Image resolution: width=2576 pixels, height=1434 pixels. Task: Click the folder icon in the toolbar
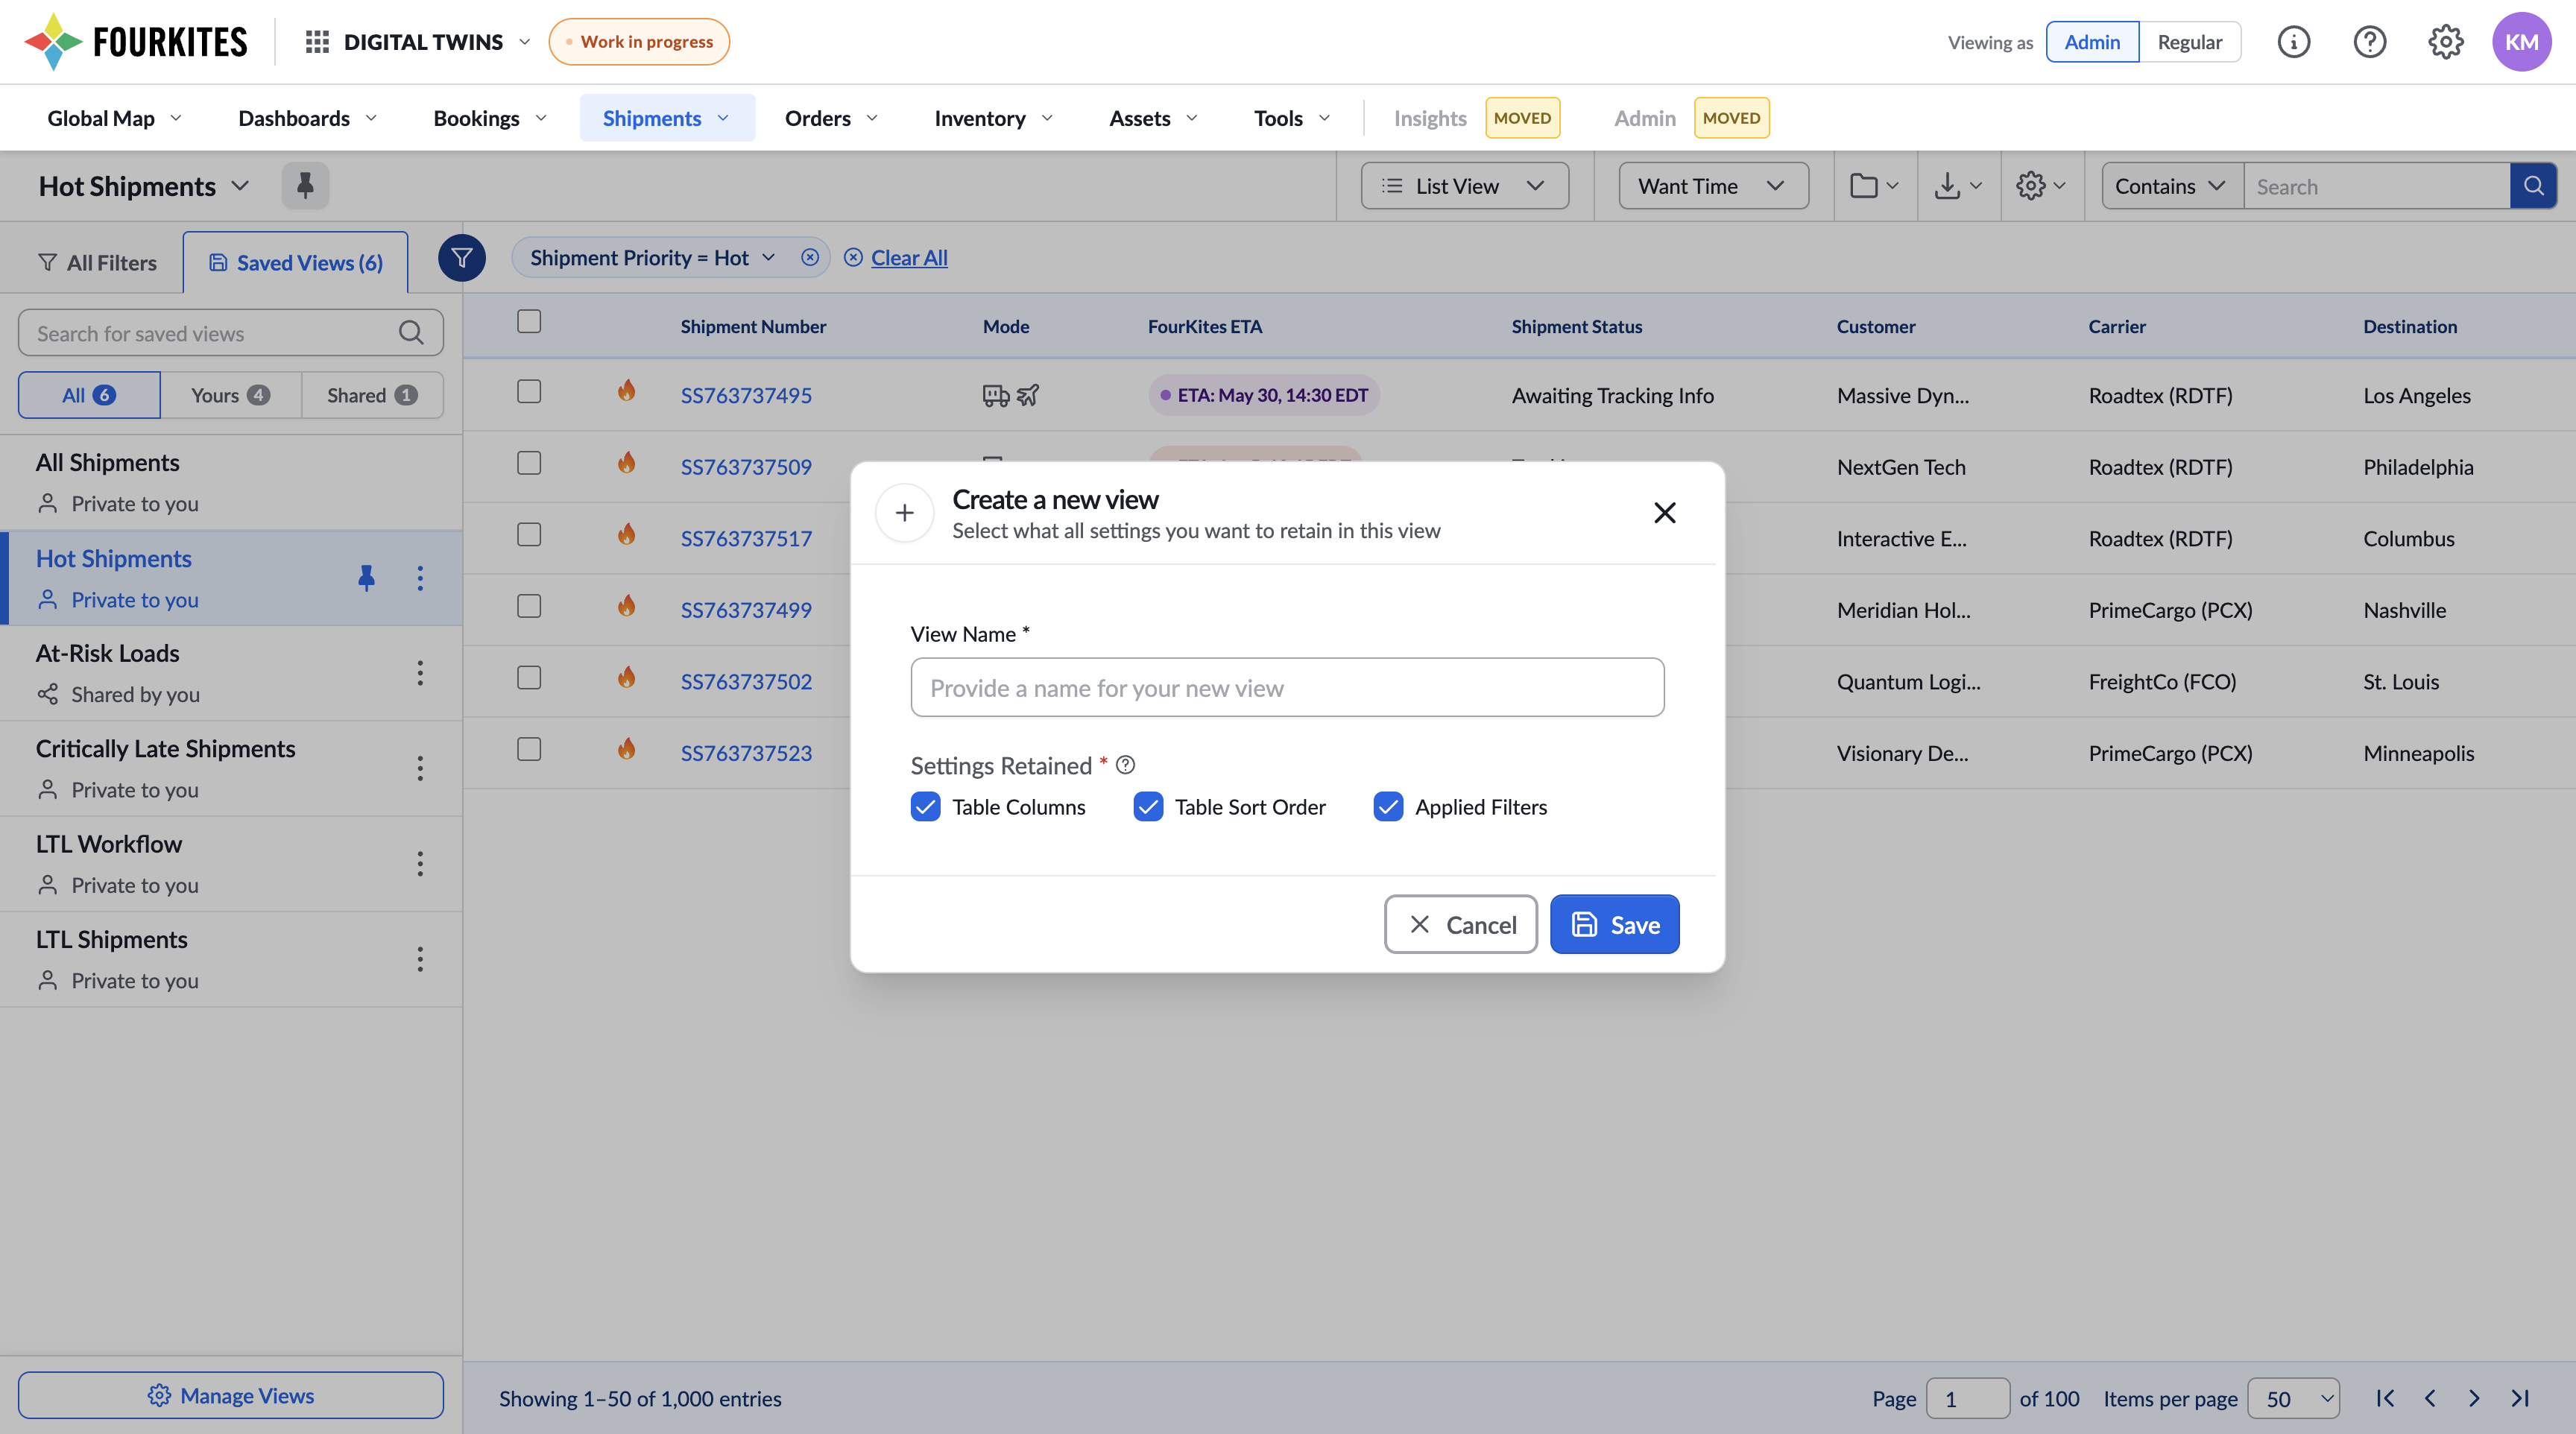(x=1864, y=186)
